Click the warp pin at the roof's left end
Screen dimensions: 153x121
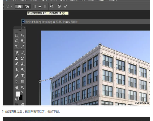(x=51, y=79)
